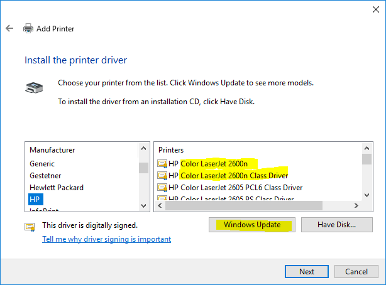386x285 pixels.
Task: Open driver signing importance link
Action: point(107,239)
